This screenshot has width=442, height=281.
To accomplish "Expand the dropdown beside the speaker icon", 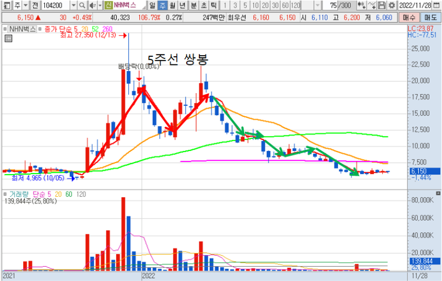I will 100,5.
